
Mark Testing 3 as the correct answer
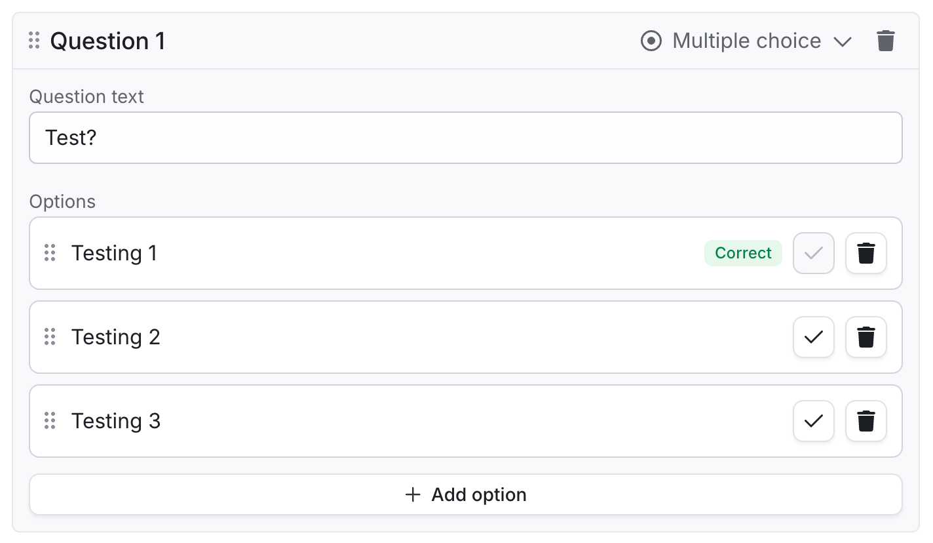[814, 421]
